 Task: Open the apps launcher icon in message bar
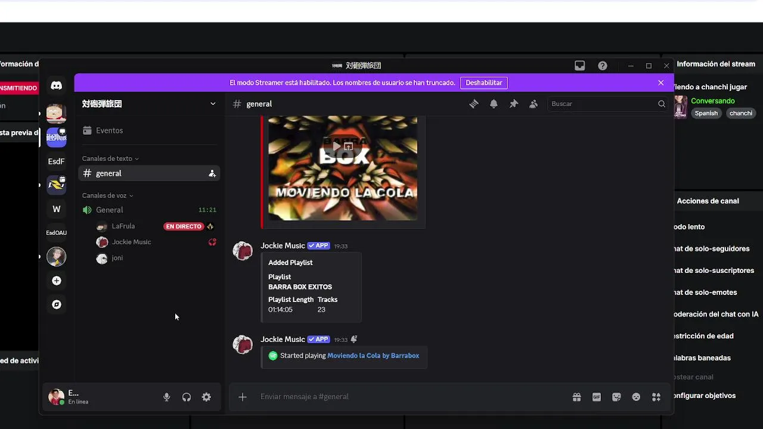656,397
